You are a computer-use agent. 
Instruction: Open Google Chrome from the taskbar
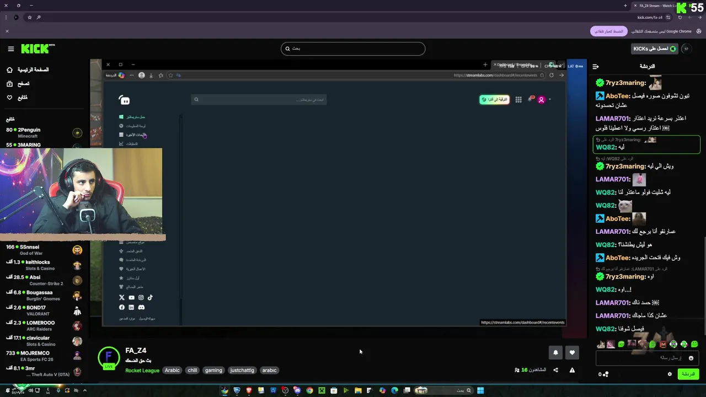(x=309, y=390)
